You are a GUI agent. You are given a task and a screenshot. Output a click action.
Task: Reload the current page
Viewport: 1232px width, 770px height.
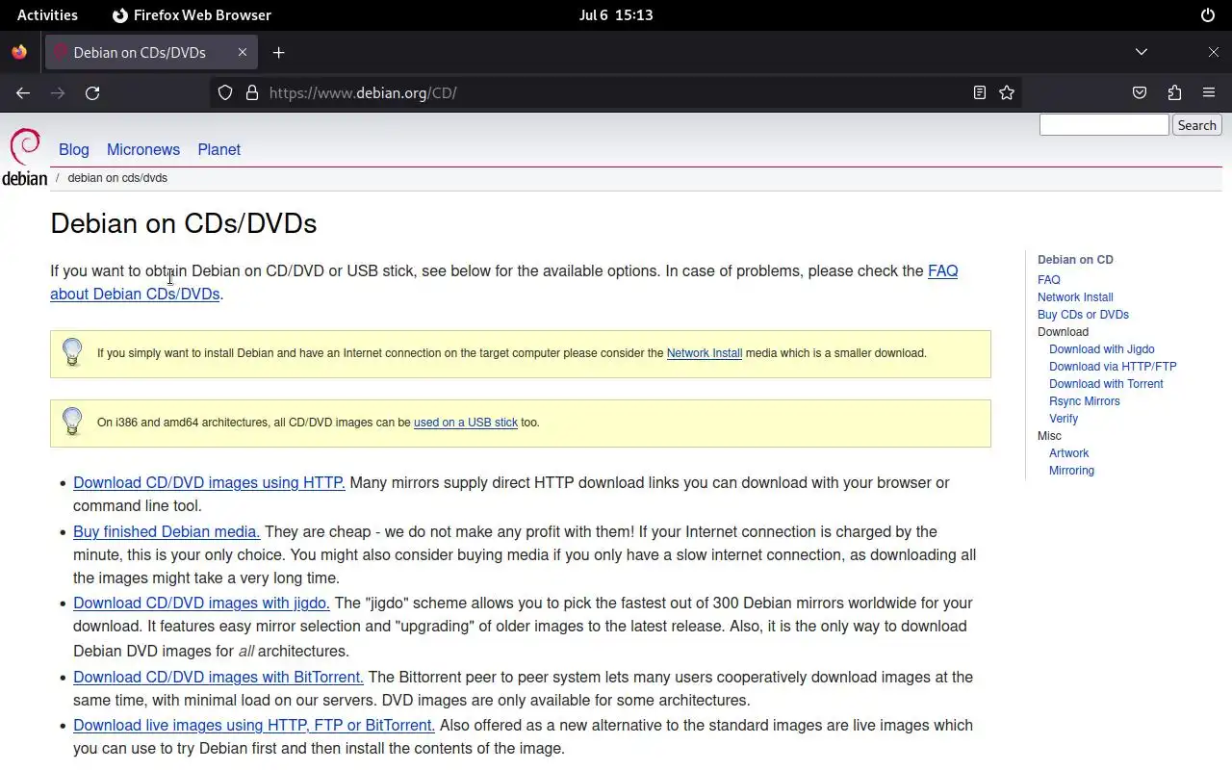92,93
